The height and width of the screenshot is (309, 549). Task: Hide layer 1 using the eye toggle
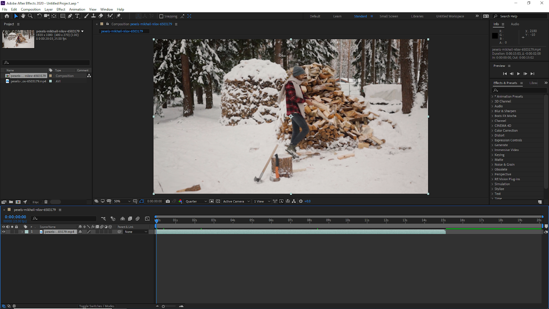[4, 232]
